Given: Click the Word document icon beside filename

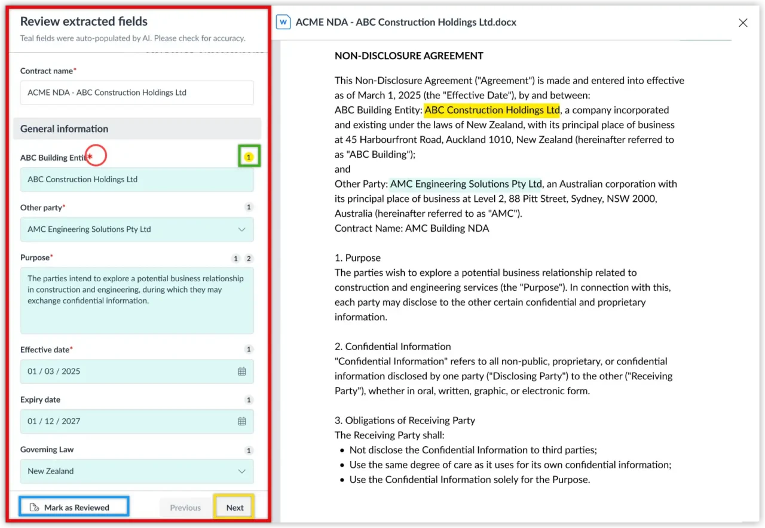Looking at the screenshot, I should (283, 22).
